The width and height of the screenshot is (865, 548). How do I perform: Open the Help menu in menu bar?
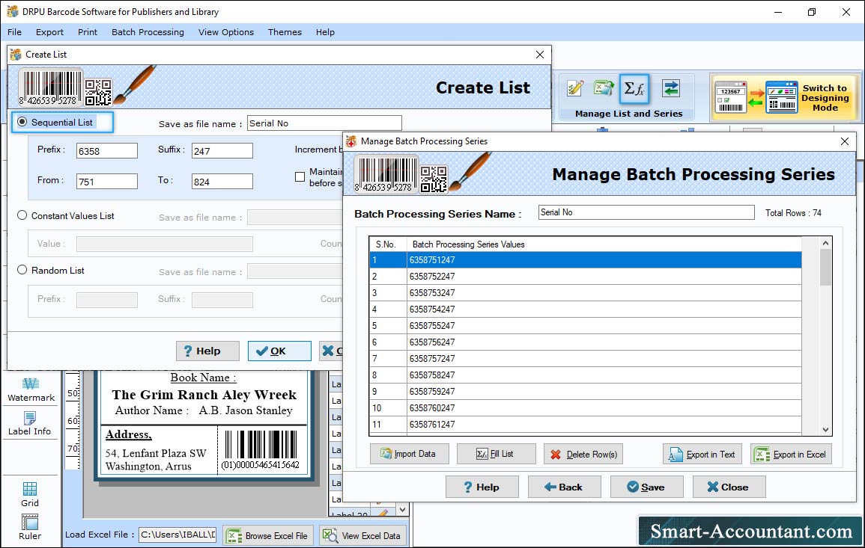325,32
